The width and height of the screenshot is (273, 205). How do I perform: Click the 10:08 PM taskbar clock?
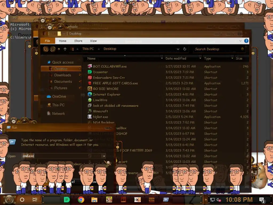[x=239, y=200]
